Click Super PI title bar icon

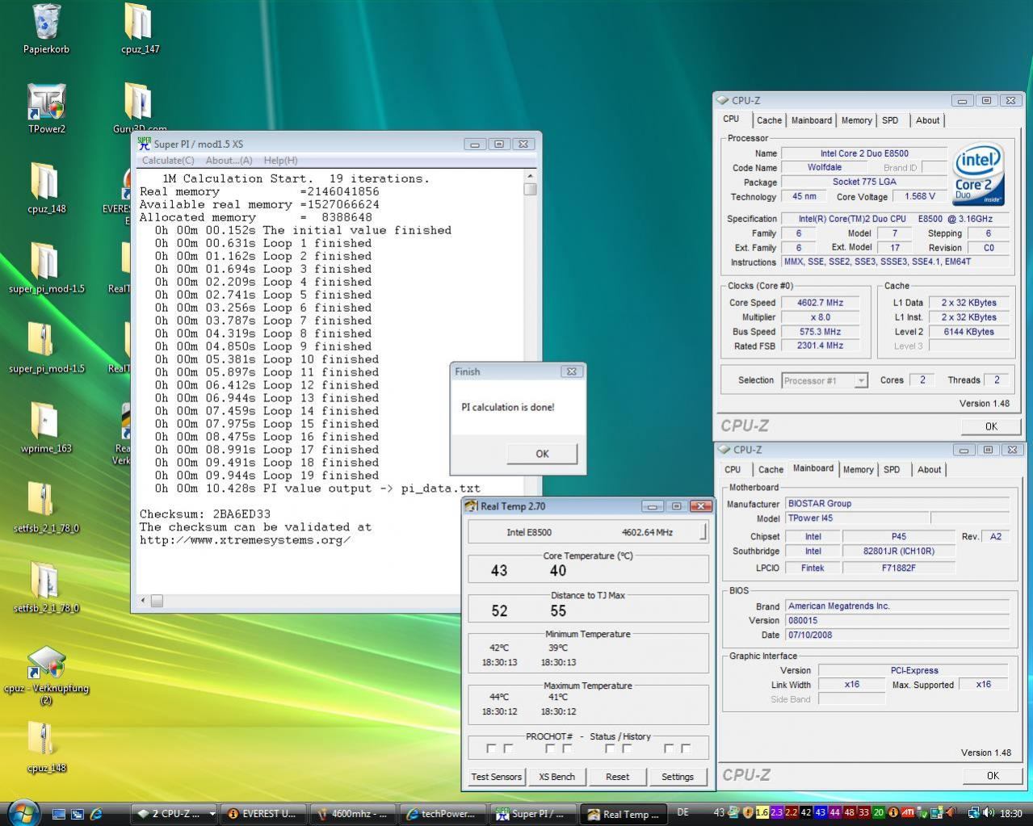(145, 143)
